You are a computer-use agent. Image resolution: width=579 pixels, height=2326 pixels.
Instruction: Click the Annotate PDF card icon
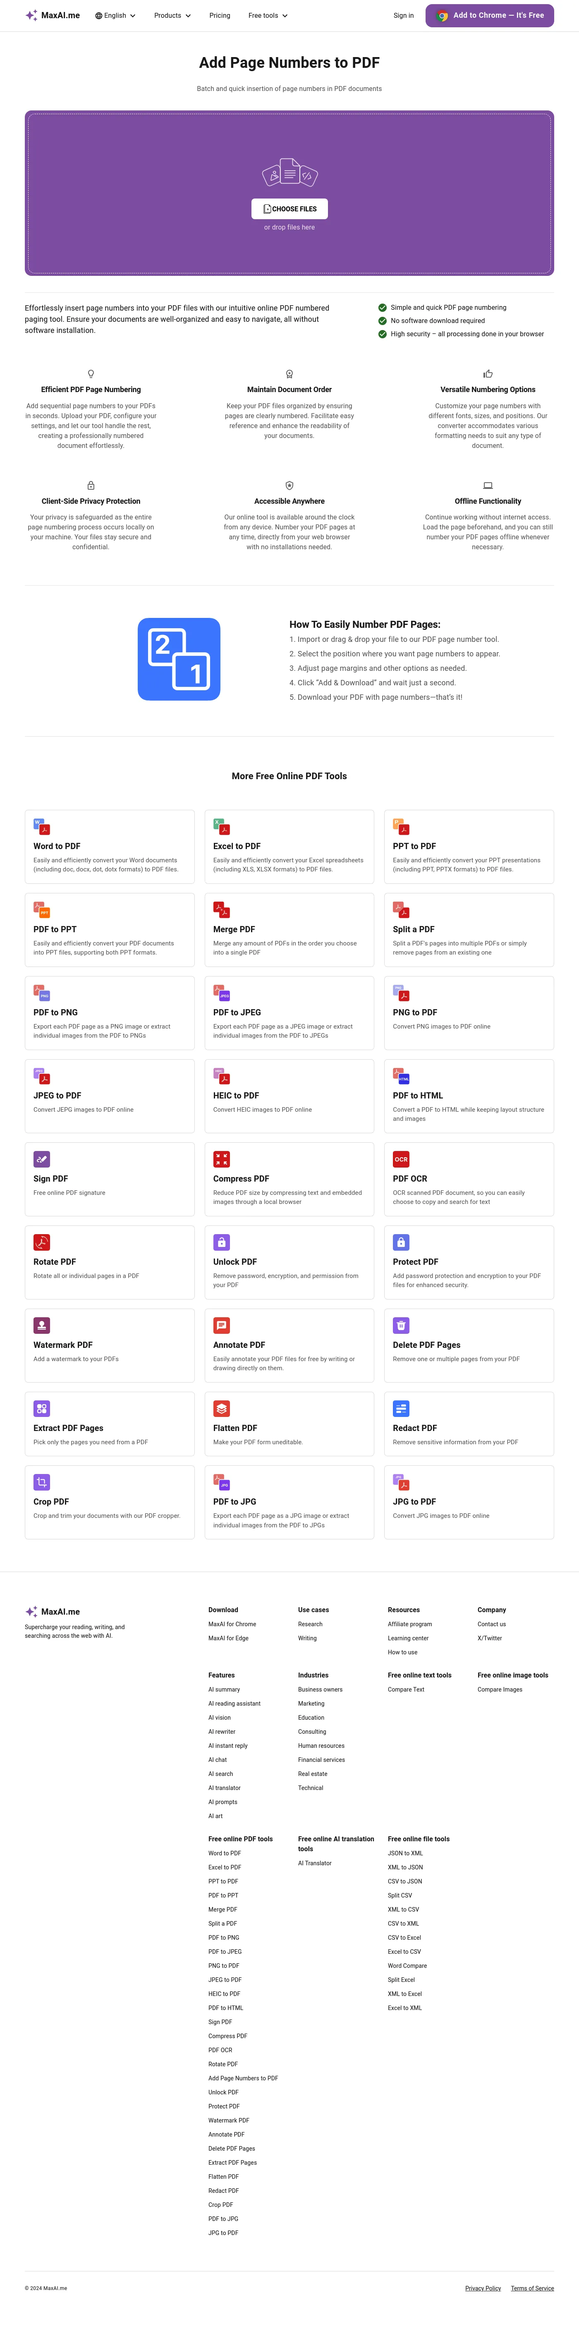(221, 1325)
